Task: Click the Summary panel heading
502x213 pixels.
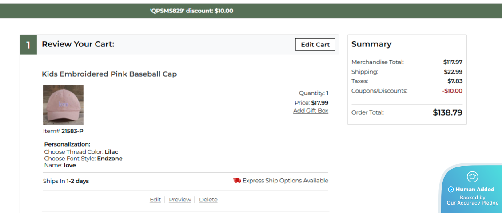Action: click(x=371, y=44)
